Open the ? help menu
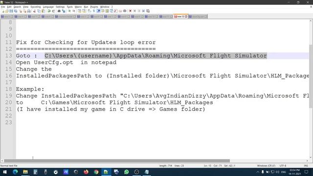 click(x=112, y=7)
